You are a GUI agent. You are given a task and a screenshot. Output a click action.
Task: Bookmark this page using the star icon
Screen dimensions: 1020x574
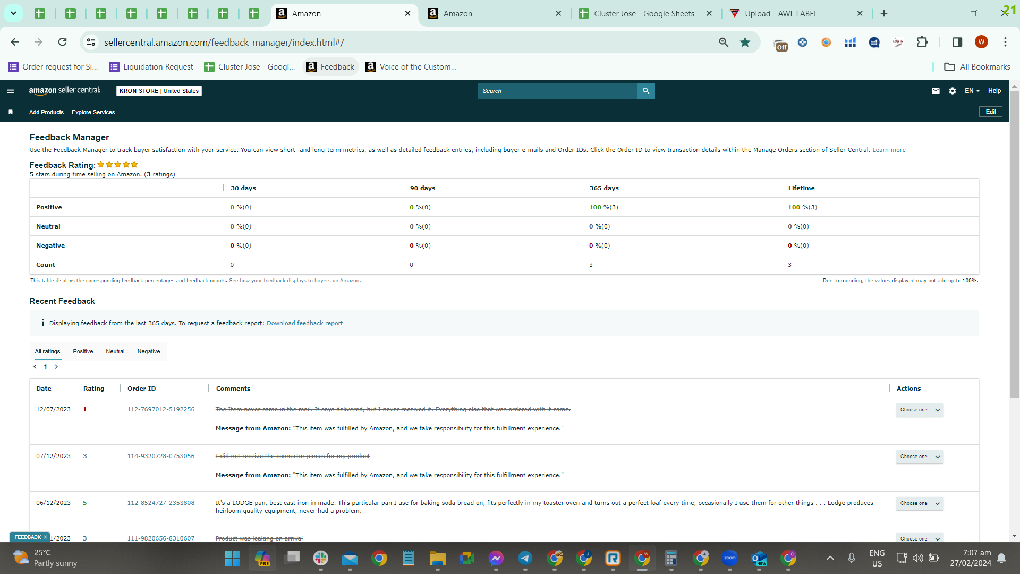click(x=745, y=42)
